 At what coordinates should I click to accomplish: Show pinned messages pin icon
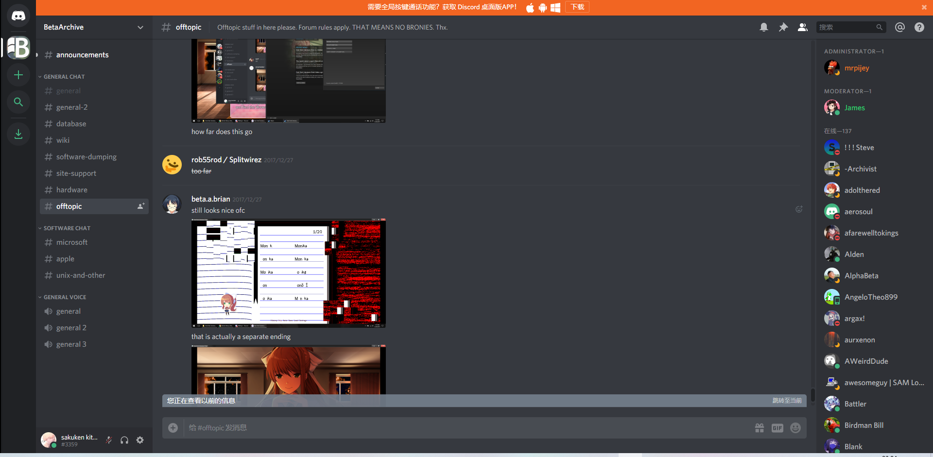[x=783, y=27]
